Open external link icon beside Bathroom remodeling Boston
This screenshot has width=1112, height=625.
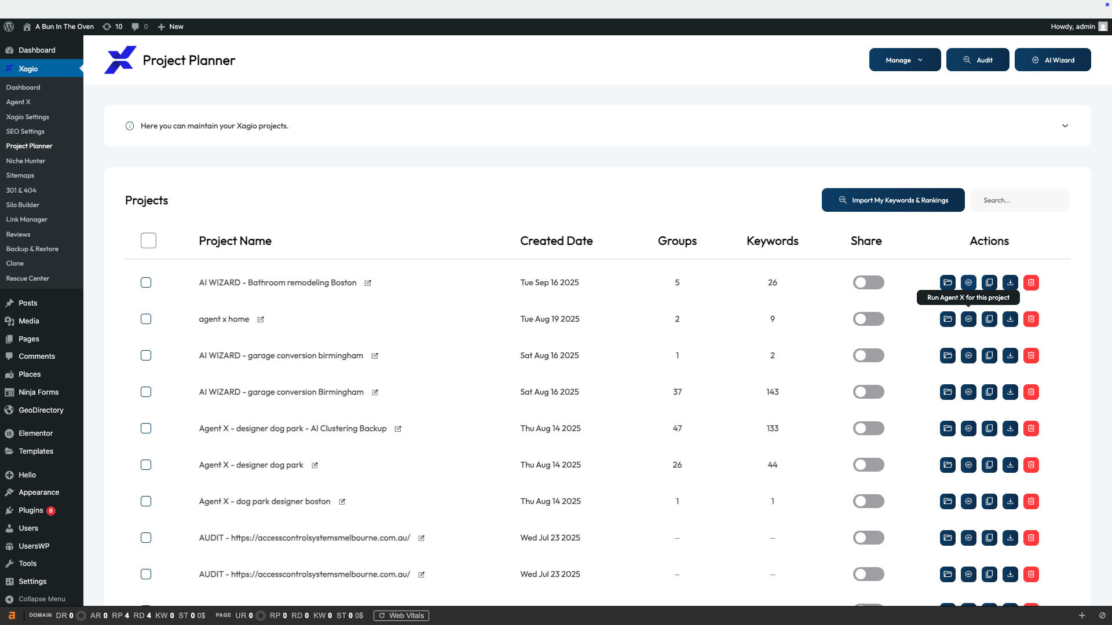[x=368, y=283]
